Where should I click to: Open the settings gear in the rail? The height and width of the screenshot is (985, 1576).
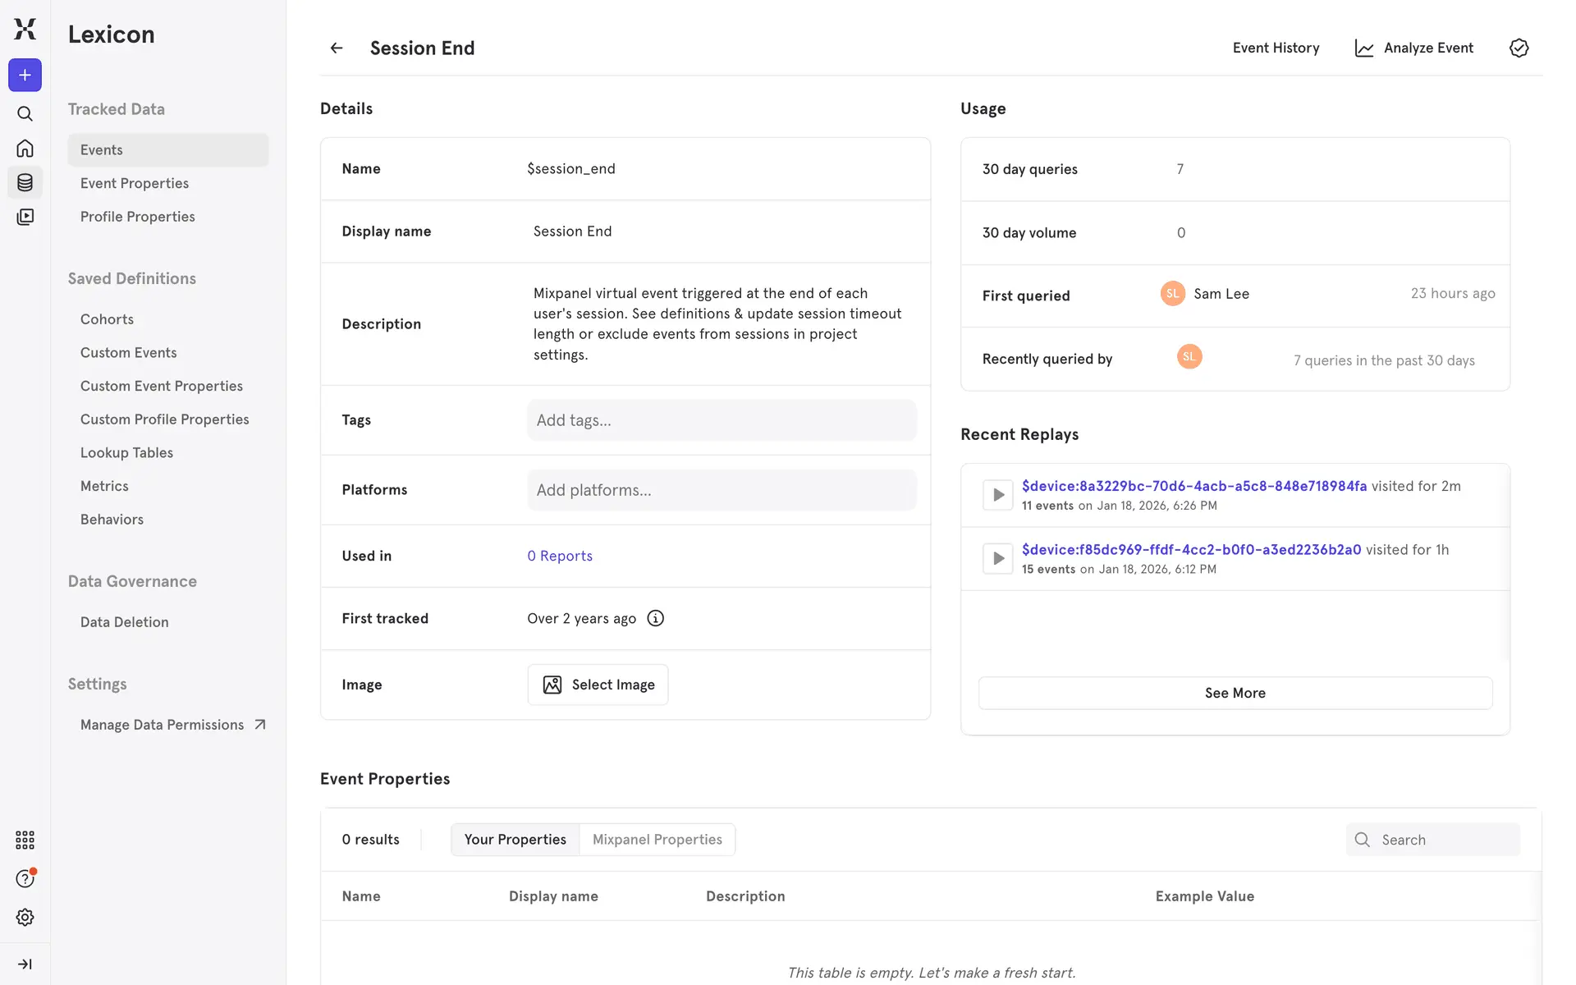(x=25, y=917)
